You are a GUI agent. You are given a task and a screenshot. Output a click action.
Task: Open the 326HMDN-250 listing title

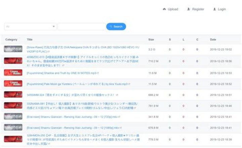83,140
